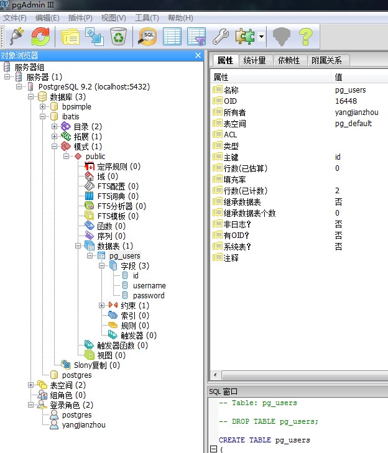Screen dimensions: 388x453
Task: Open the 视图(V) menu
Action: pyautogui.click(x=113, y=18)
